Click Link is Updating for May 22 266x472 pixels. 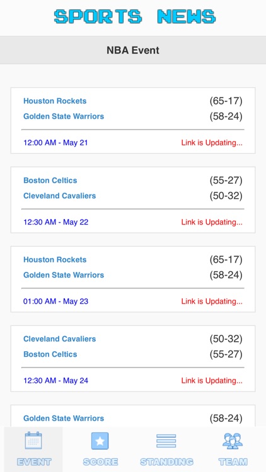click(212, 222)
